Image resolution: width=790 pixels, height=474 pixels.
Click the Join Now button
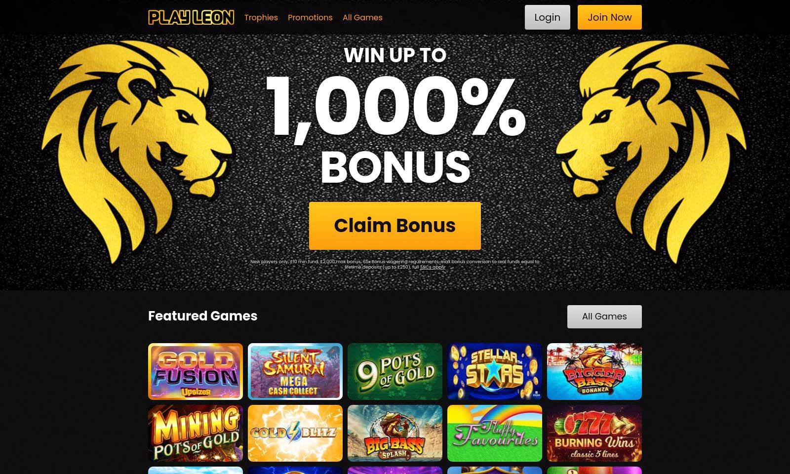pyautogui.click(x=610, y=17)
